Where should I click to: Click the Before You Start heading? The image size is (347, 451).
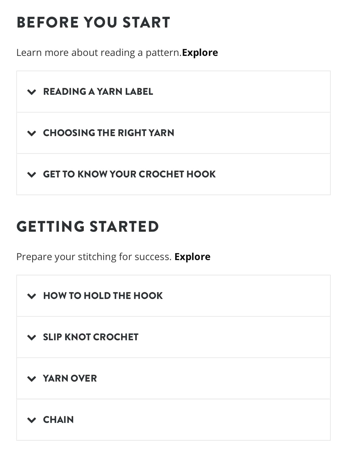point(94,22)
